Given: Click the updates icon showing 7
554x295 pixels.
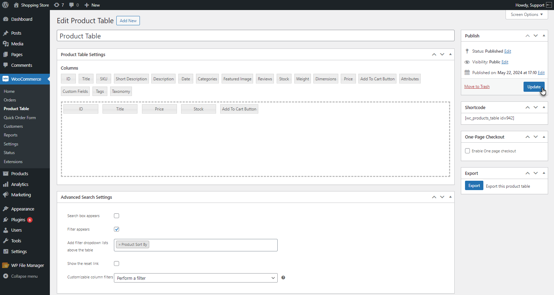Looking at the screenshot, I should tap(57, 5).
